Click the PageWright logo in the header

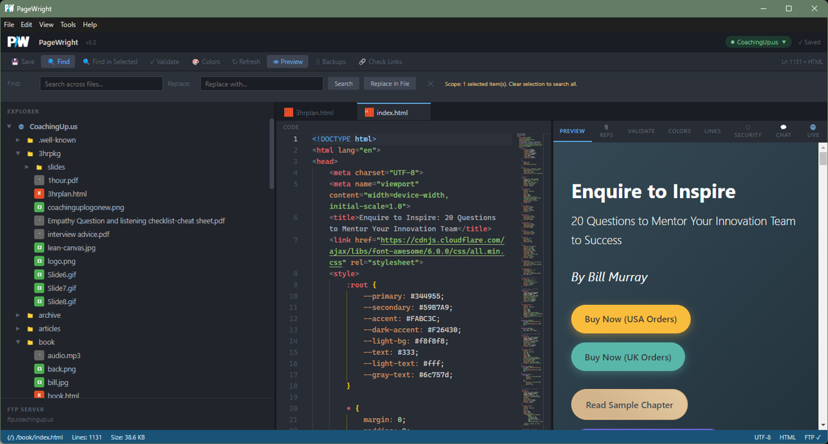[x=17, y=41]
